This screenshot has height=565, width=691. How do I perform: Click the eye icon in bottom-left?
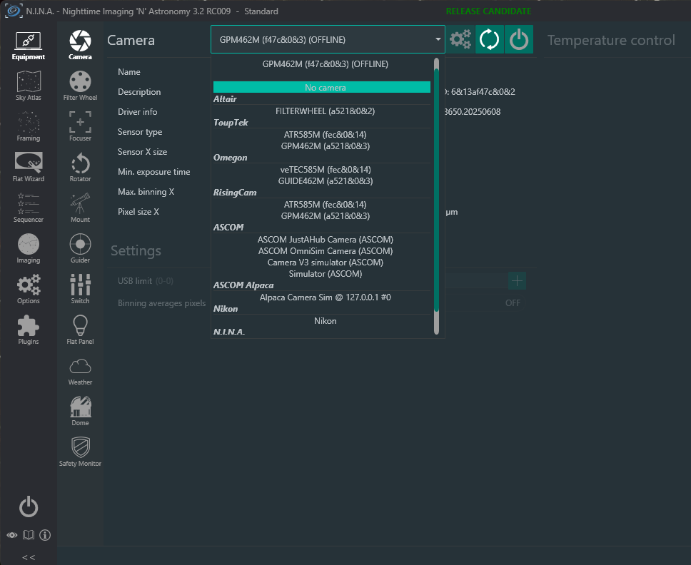coord(12,535)
